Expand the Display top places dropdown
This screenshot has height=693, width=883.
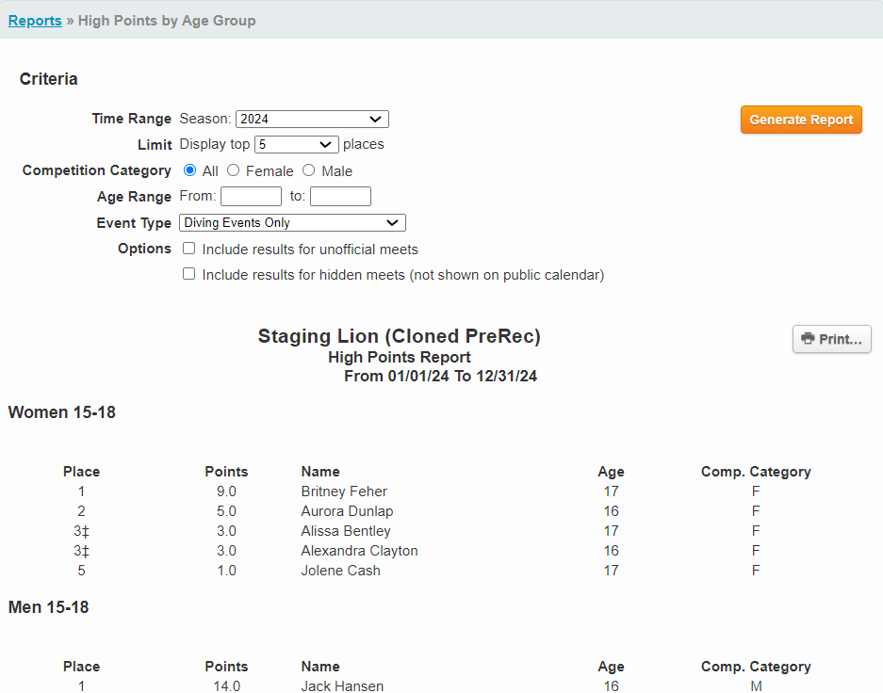point(296,144)
